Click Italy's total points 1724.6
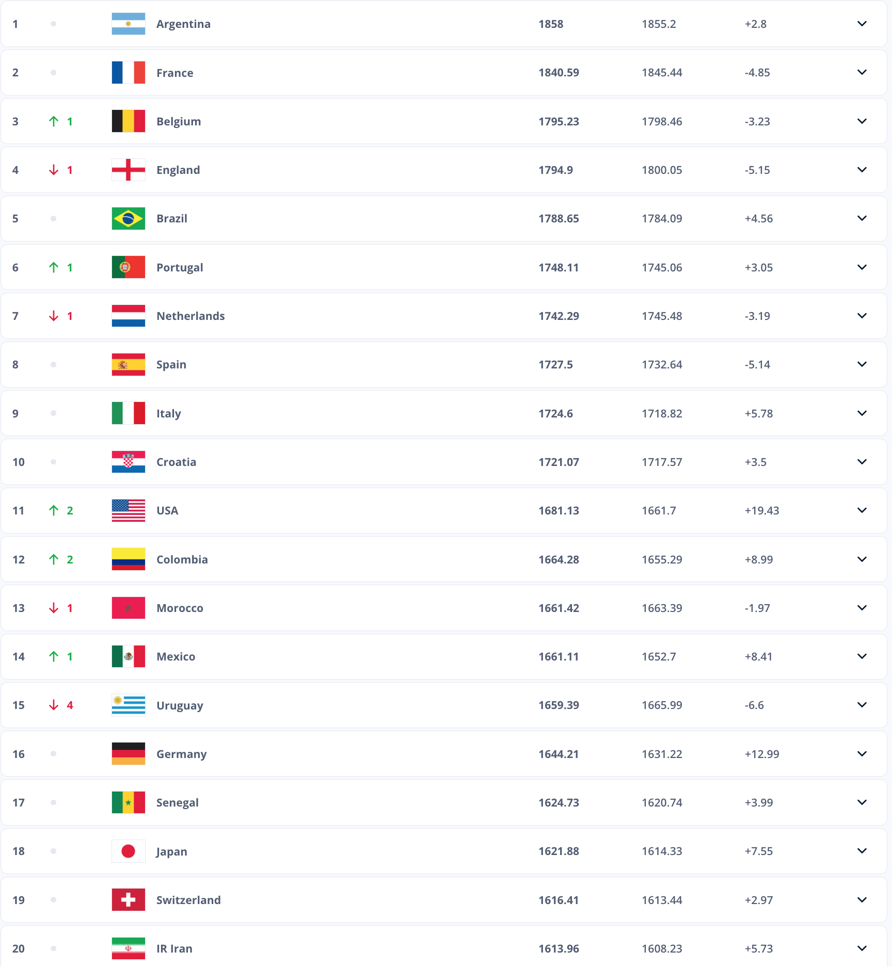The image size is (892, 967). click(555, 413)
